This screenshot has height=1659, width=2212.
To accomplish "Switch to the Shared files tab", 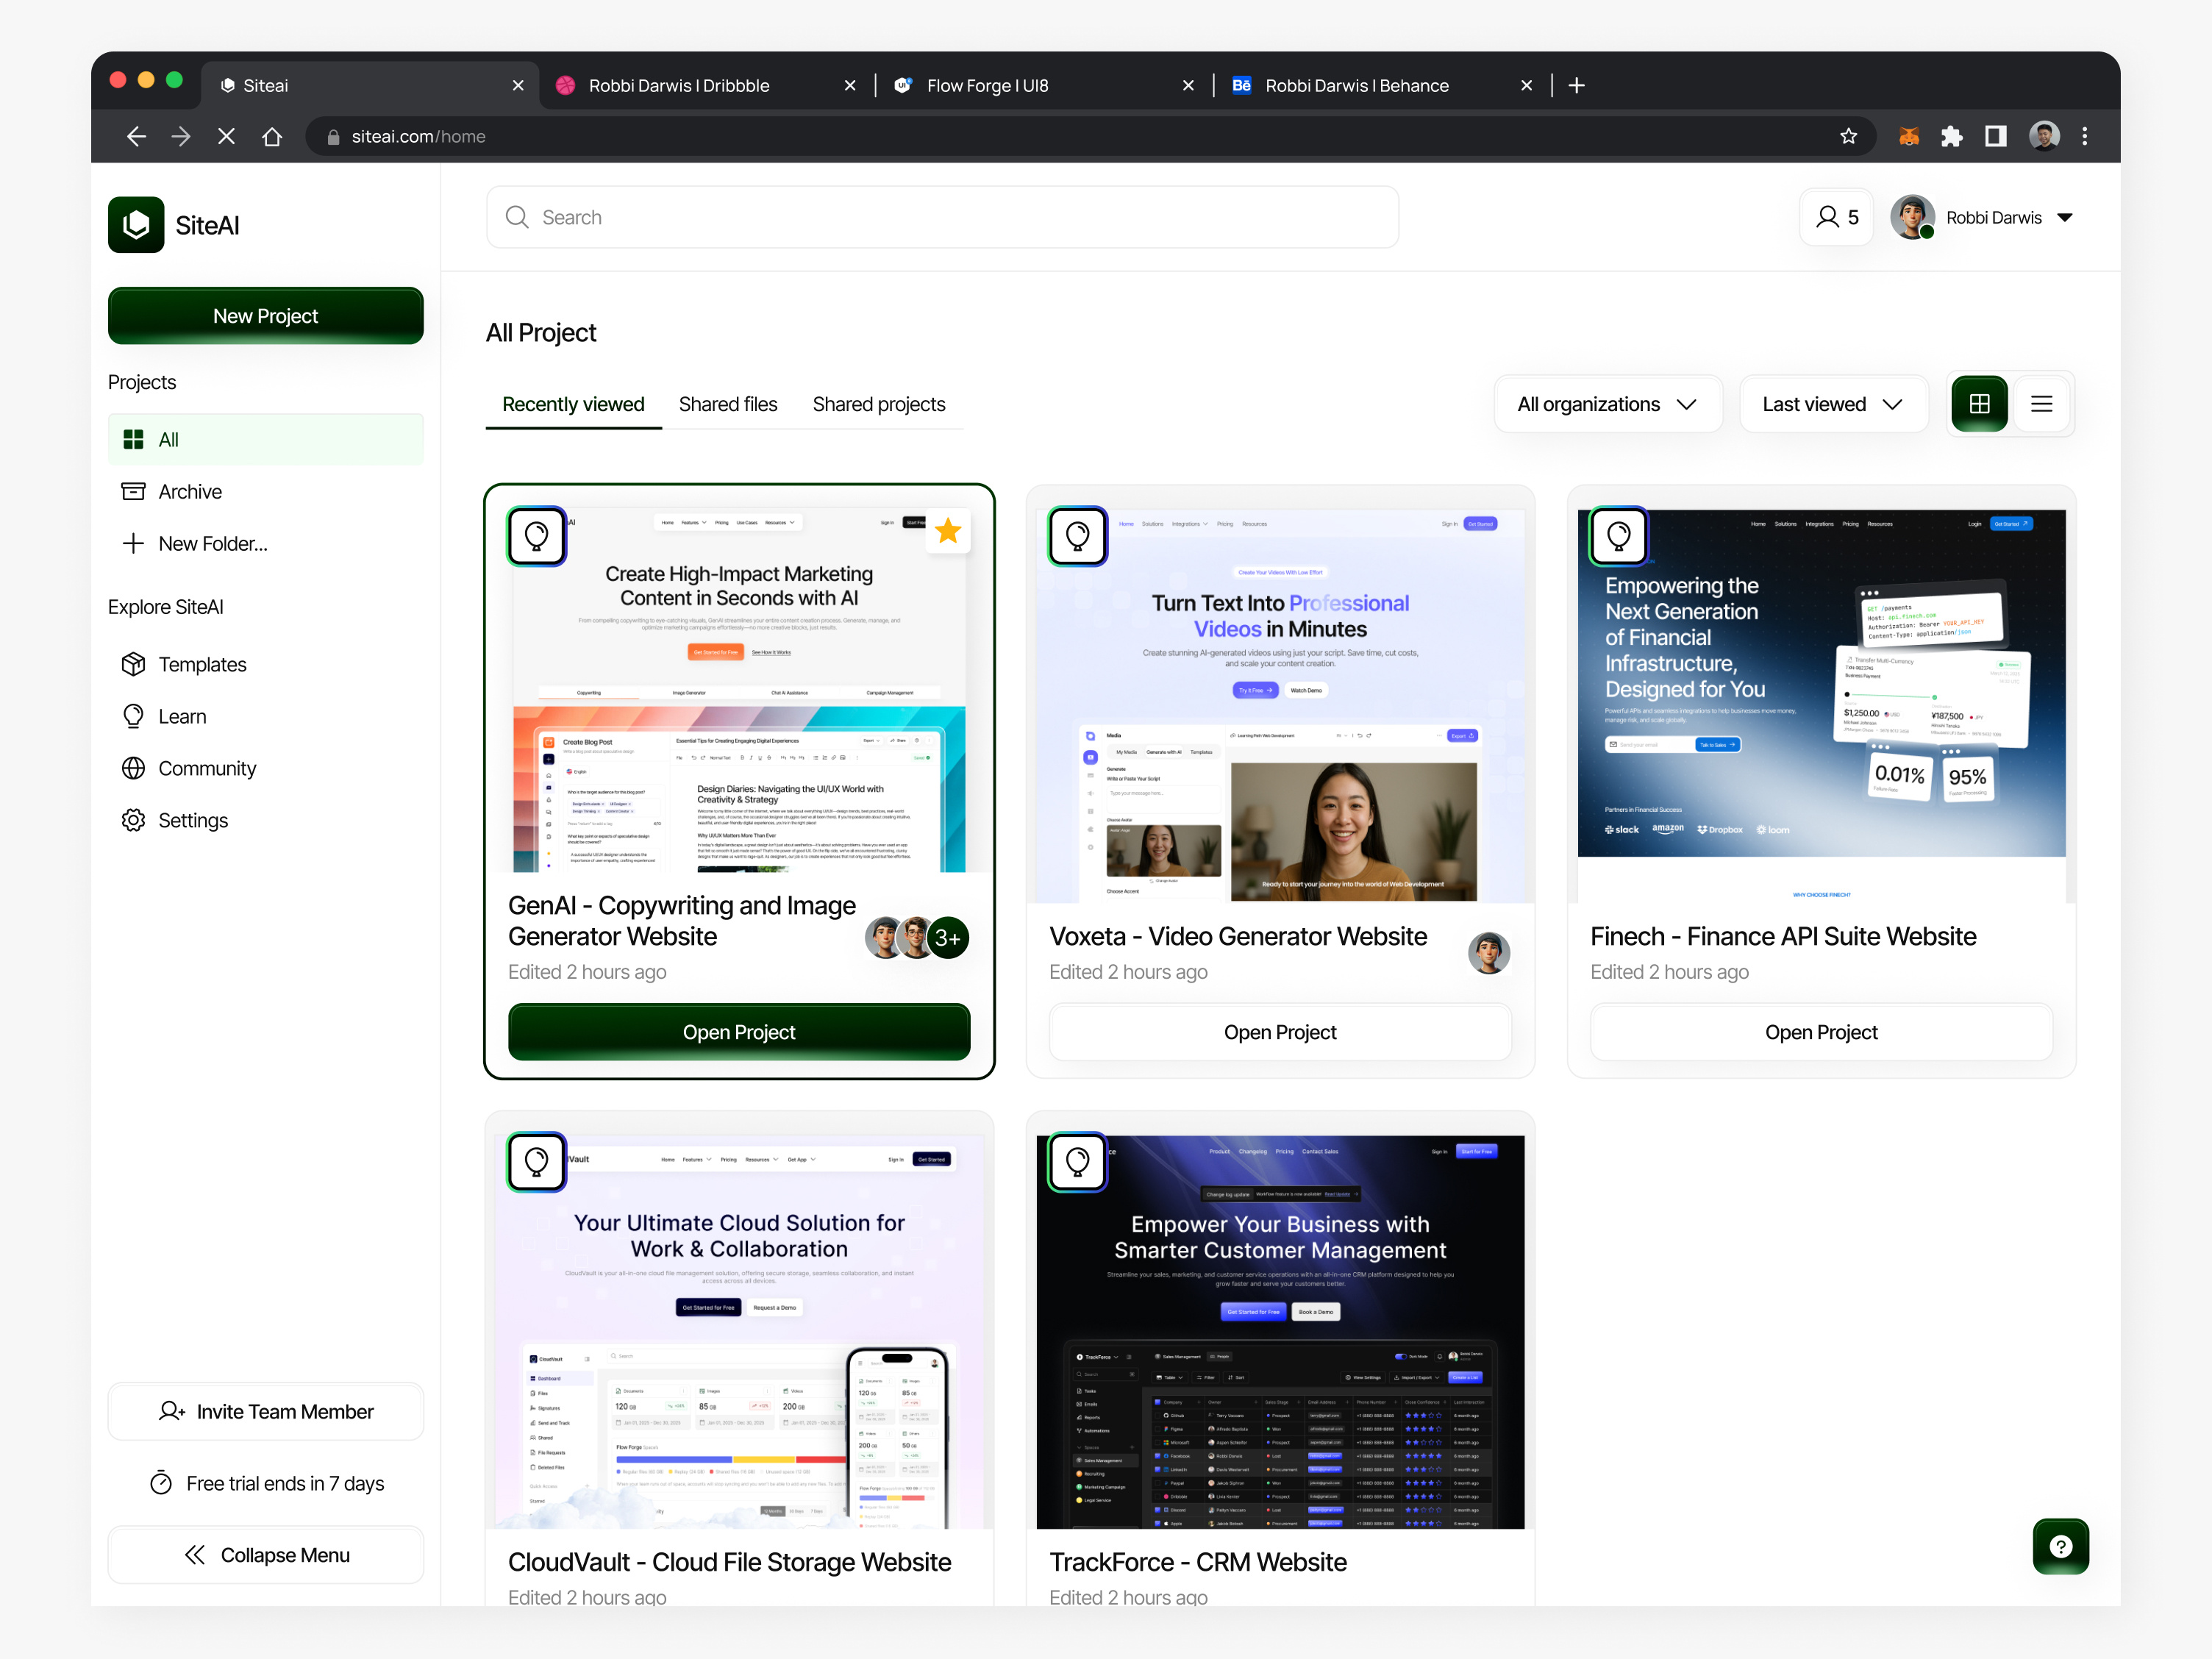I will pos(727,404).
